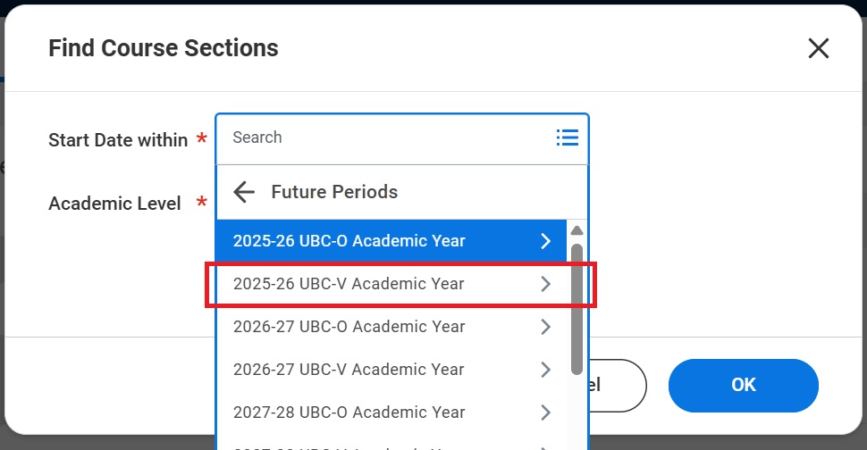
Task: Click the partially hidden Cancel button
Action: tap(617, 386)
